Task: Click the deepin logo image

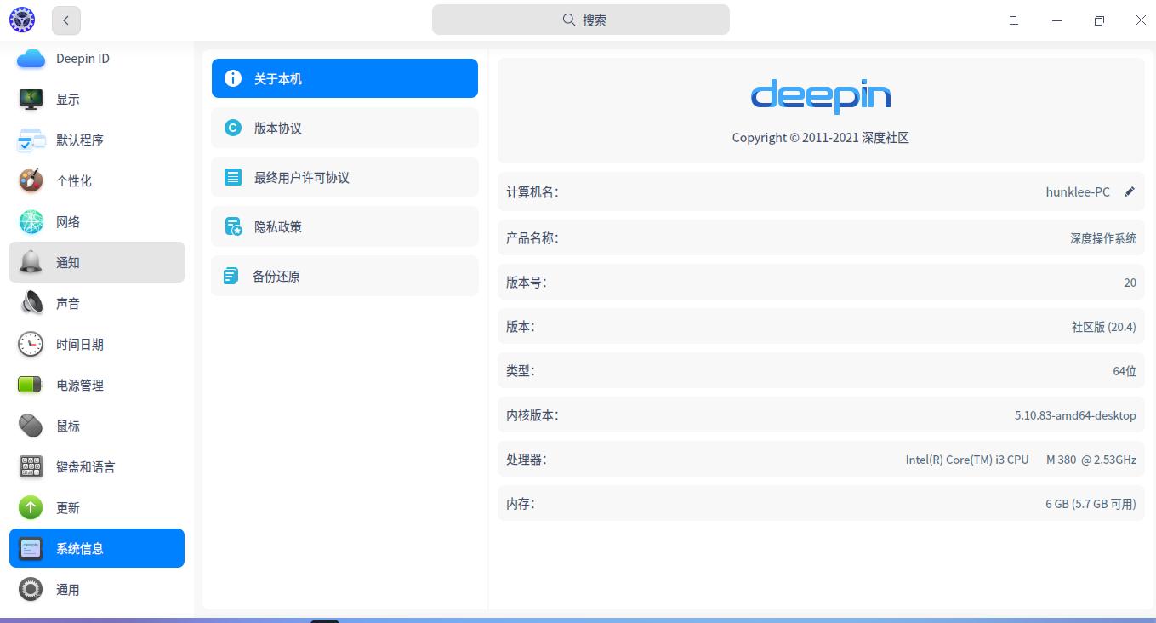Action: 821,96
